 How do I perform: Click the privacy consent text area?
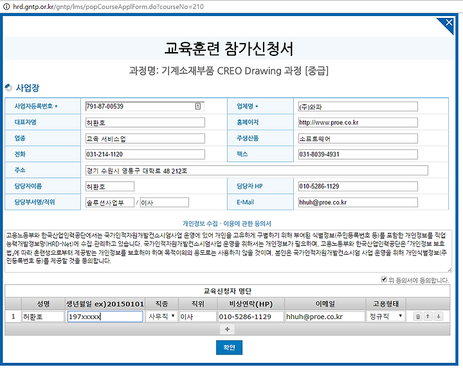(x=228, y=251)
